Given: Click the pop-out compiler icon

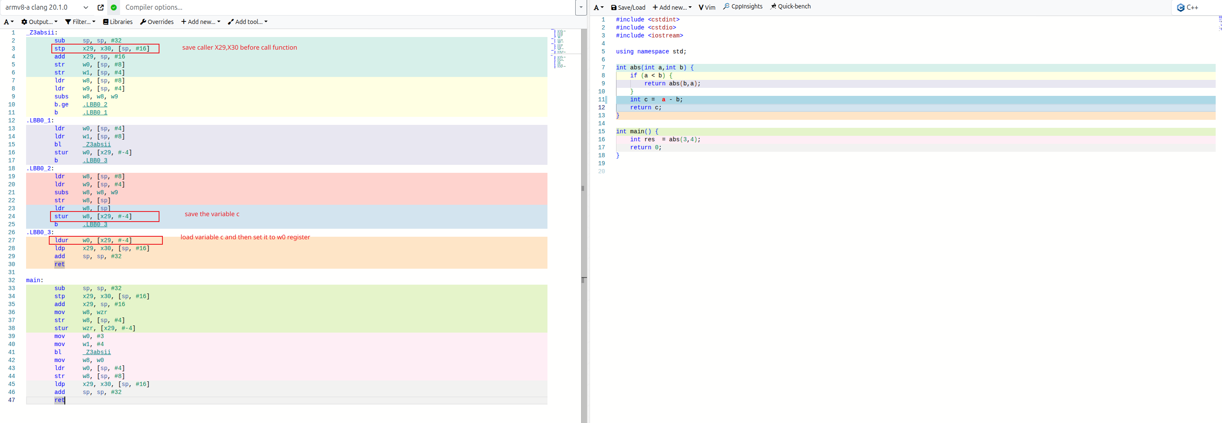Looking at the screenshot, I should [x=101, y=8].
